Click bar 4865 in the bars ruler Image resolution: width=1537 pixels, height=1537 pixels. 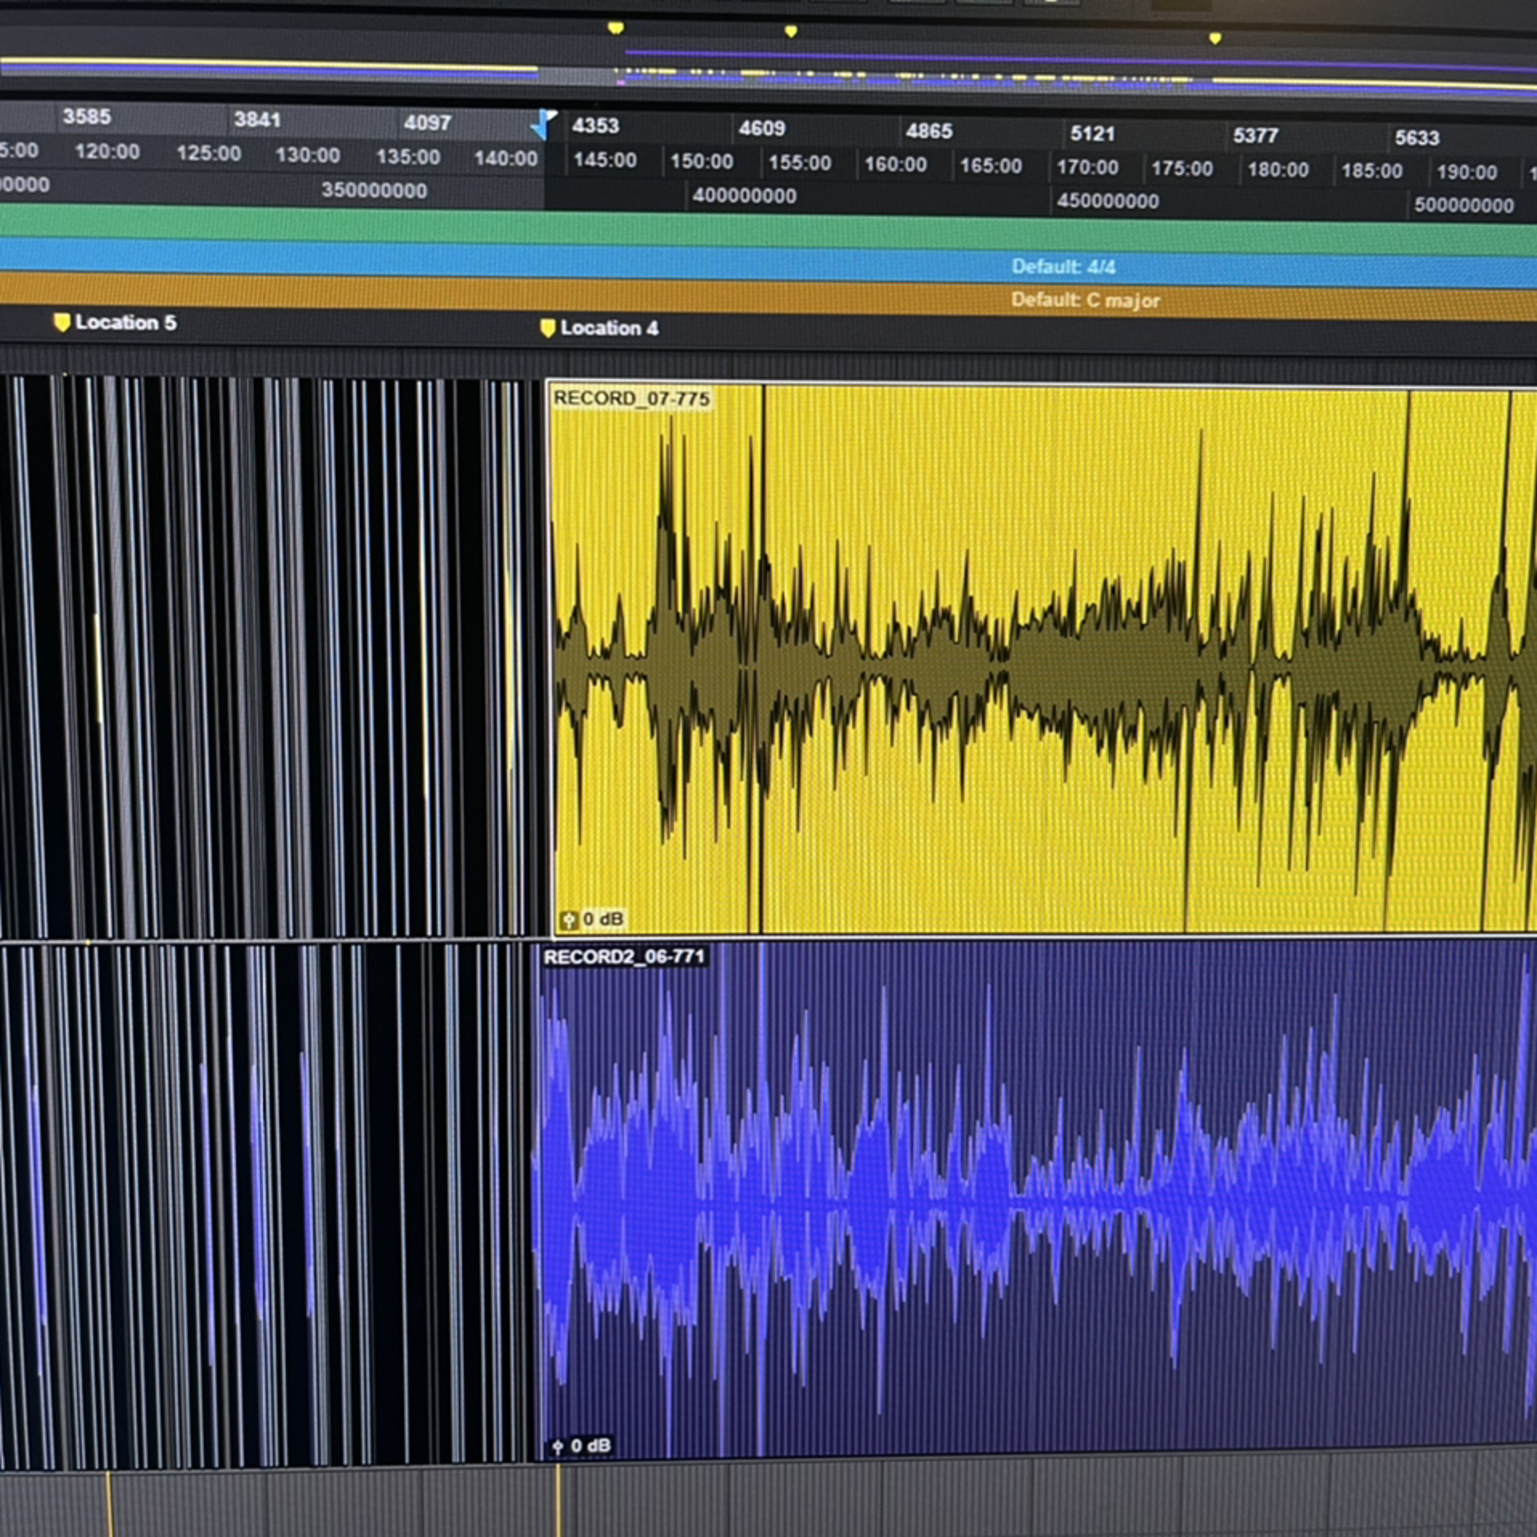pos(928,131)
